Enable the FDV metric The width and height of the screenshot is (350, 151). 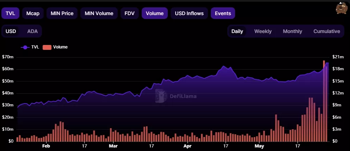coord(129,13)
